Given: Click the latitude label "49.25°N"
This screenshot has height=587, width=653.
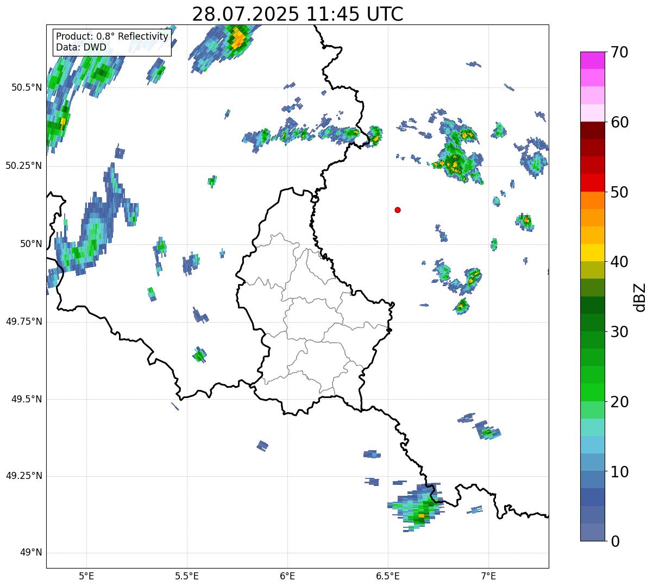Looking at the screenshot, I should (24, 476).
